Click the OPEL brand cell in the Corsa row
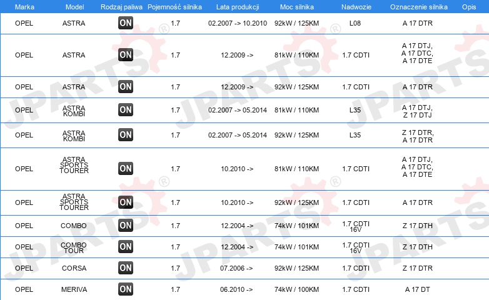 tap(24, 268)
